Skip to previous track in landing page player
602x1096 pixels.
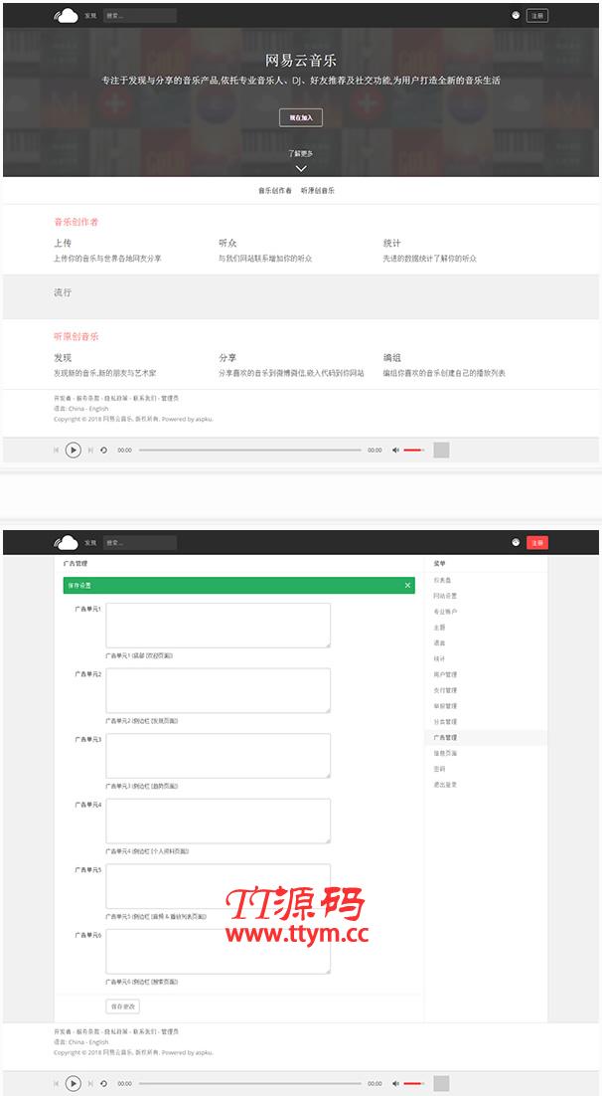click(x=57, y=451)
